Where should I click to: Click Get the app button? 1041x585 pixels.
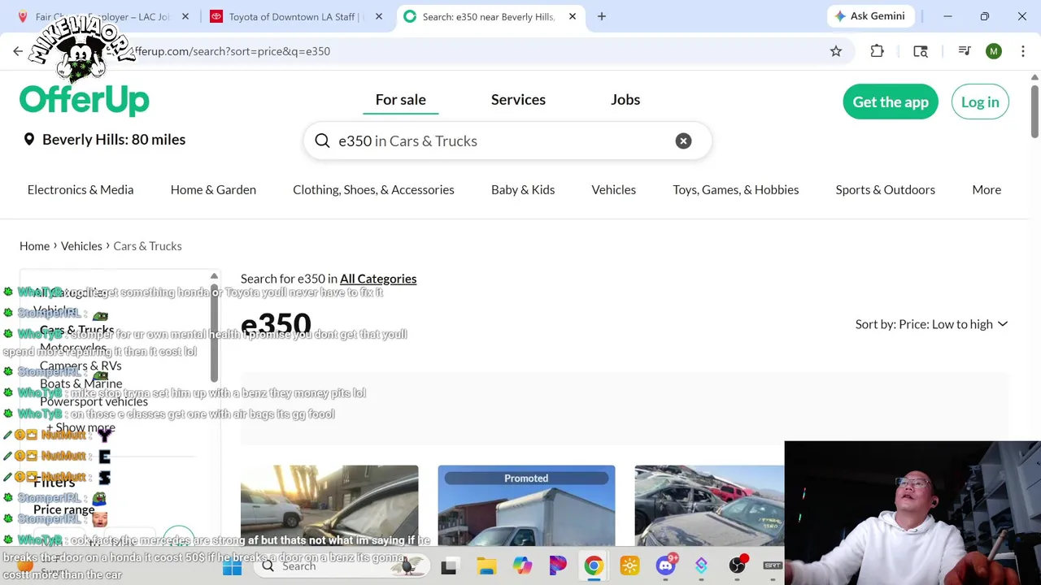pyautogui.click(x=891, y=102)
